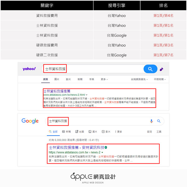
Task: Click the 硬碟救援費用 keyword cell
Action: [47, 45]
